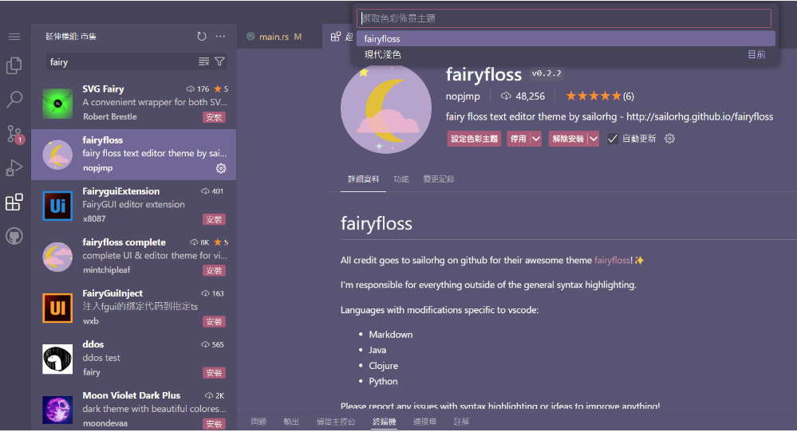The image size is (797, 432).
Task: Click fairyfloss complete title text
Action: 124,242
